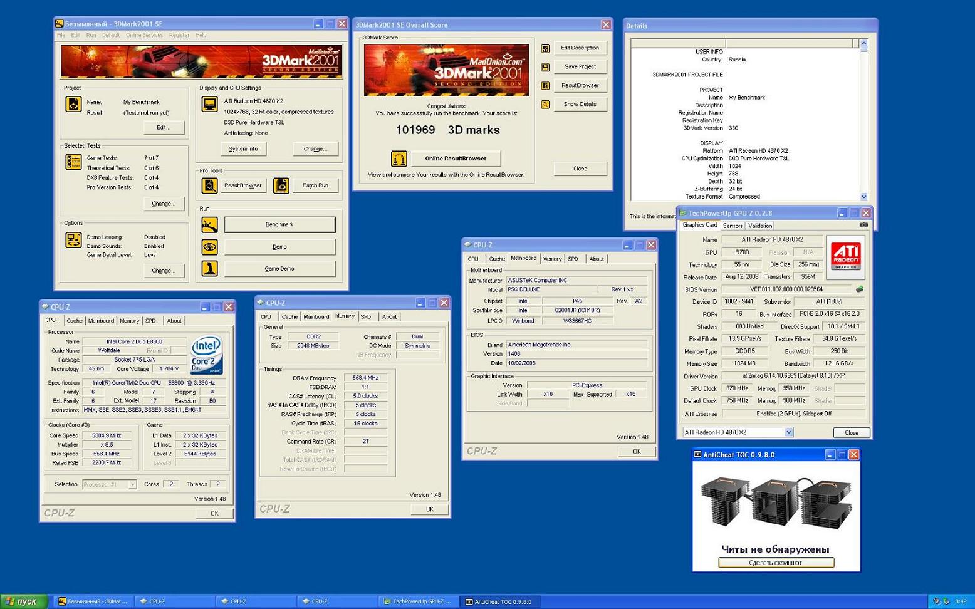Click Change button under Options section
The width and height of the screenshot is (975, 609).
pyautogui.click(x=164, y=271)
